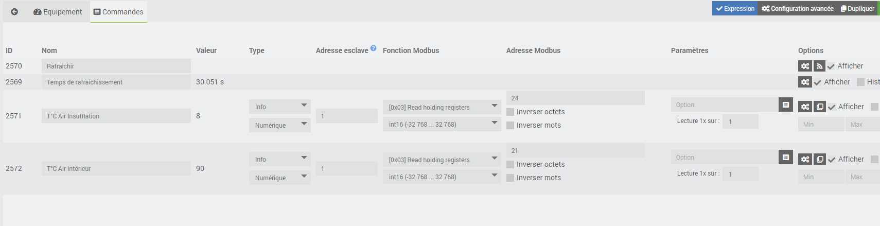The image size is (880, 226).
Task: Click the help icon beside Adresse esclave
Action: coord(373,48)
